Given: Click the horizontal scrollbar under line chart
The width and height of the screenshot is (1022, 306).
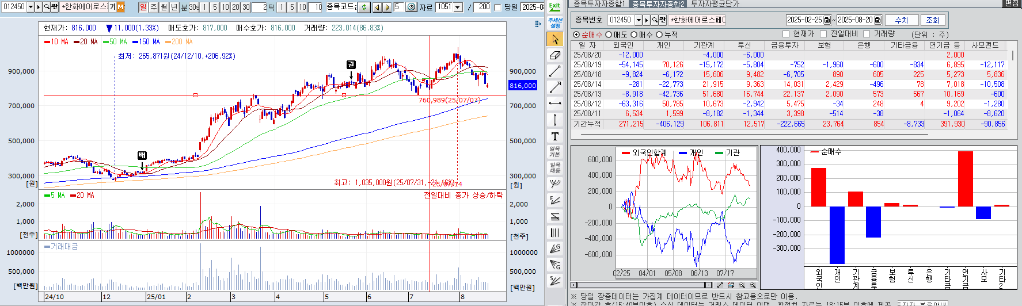Looking at the screenshot, I should [642, 285].
